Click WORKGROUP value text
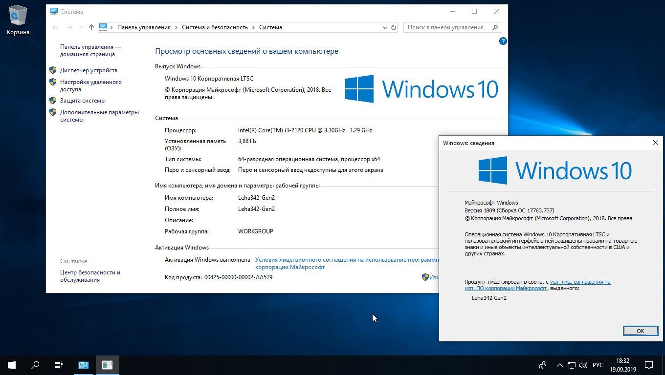 point(256,231)
